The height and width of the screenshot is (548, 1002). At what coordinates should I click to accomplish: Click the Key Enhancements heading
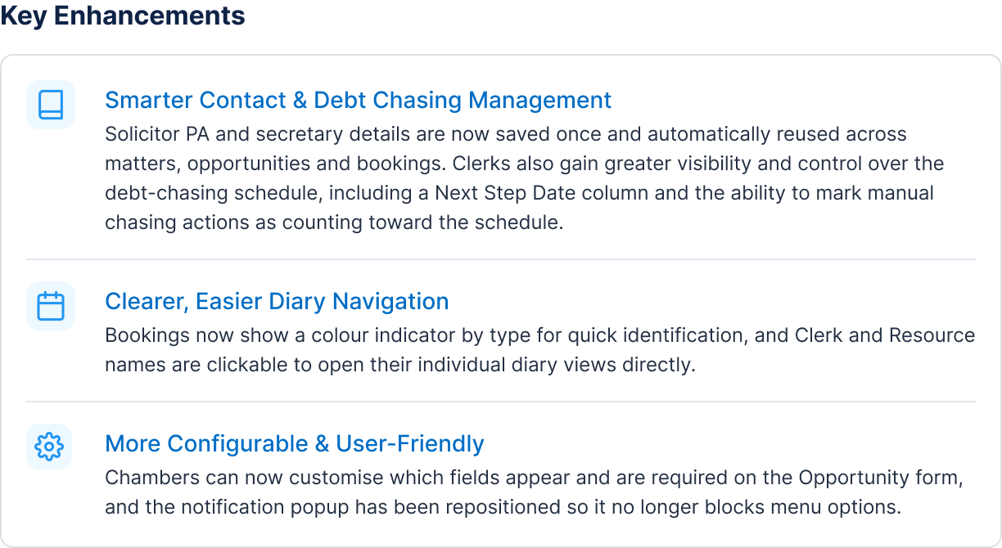coord(123,15)
